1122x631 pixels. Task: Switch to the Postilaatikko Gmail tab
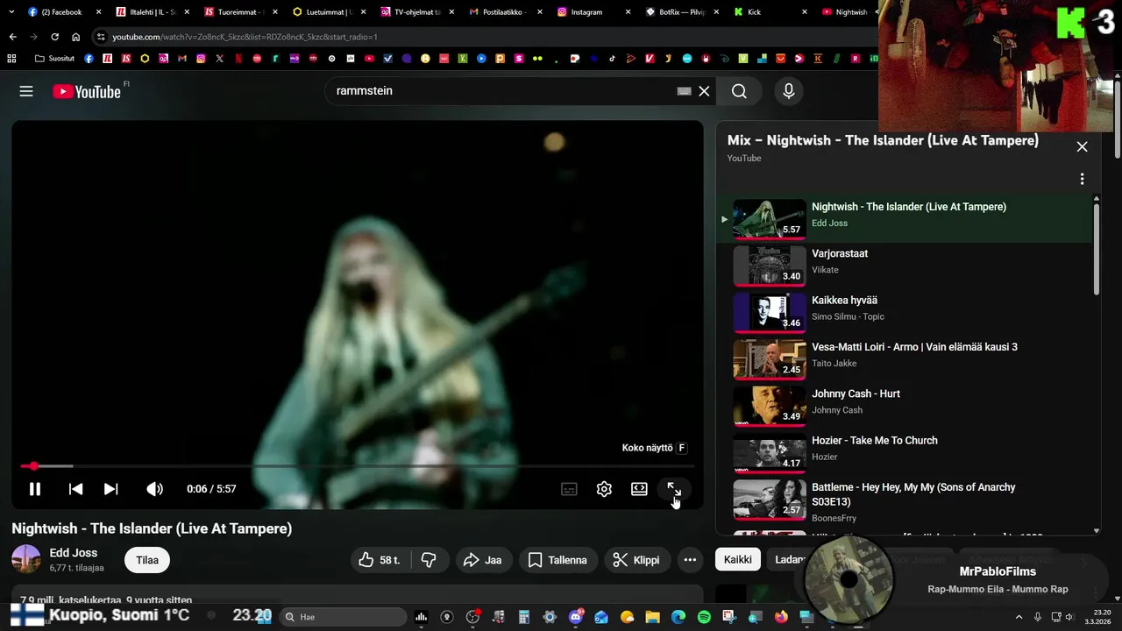506,12
